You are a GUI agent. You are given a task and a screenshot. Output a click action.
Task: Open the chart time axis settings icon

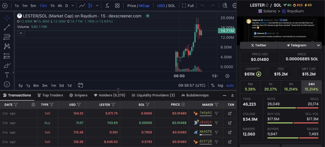(x=227, y=76)
